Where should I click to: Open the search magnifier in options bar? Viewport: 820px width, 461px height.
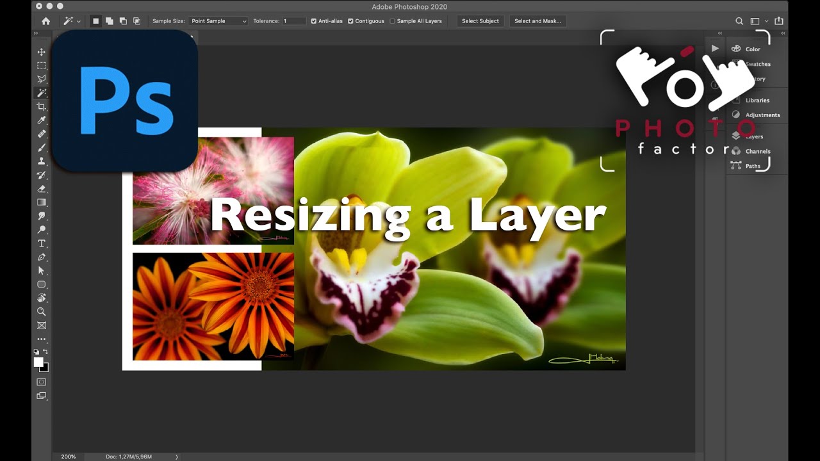coord(739,21)
